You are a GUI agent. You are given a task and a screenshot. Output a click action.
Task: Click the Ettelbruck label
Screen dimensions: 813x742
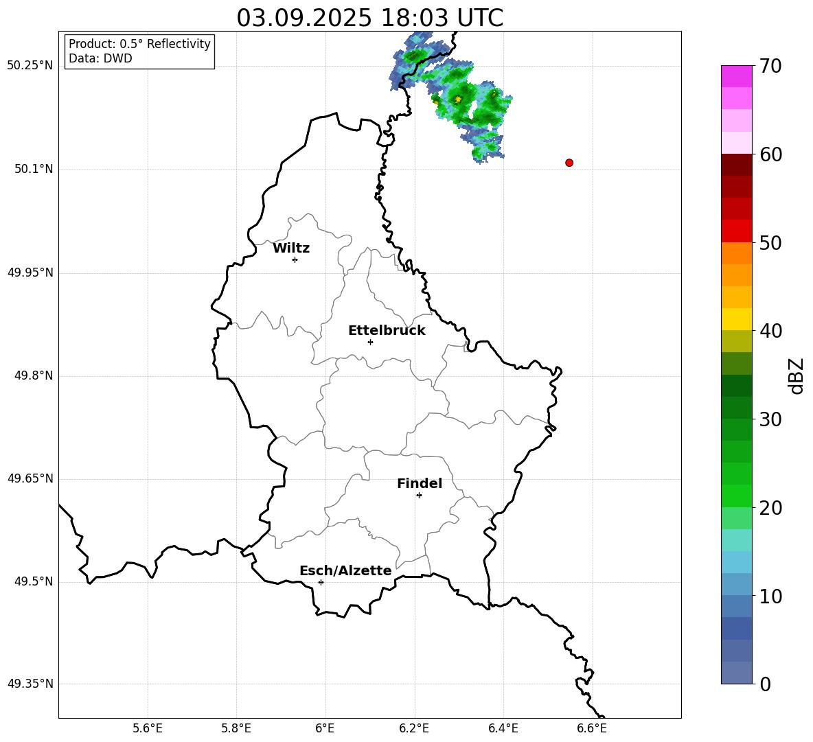coord(387,331)
